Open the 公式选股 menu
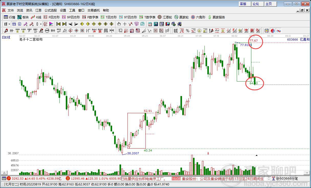Viewport: 311px width, 188px height. click(x=51, y=10)
